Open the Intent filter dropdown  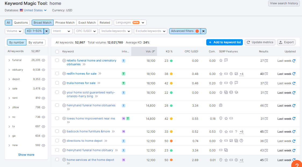coord(62,31)
